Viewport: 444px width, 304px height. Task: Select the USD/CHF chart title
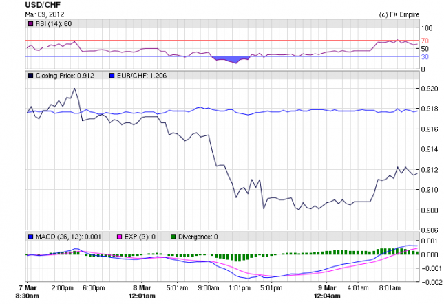[43, 5]
